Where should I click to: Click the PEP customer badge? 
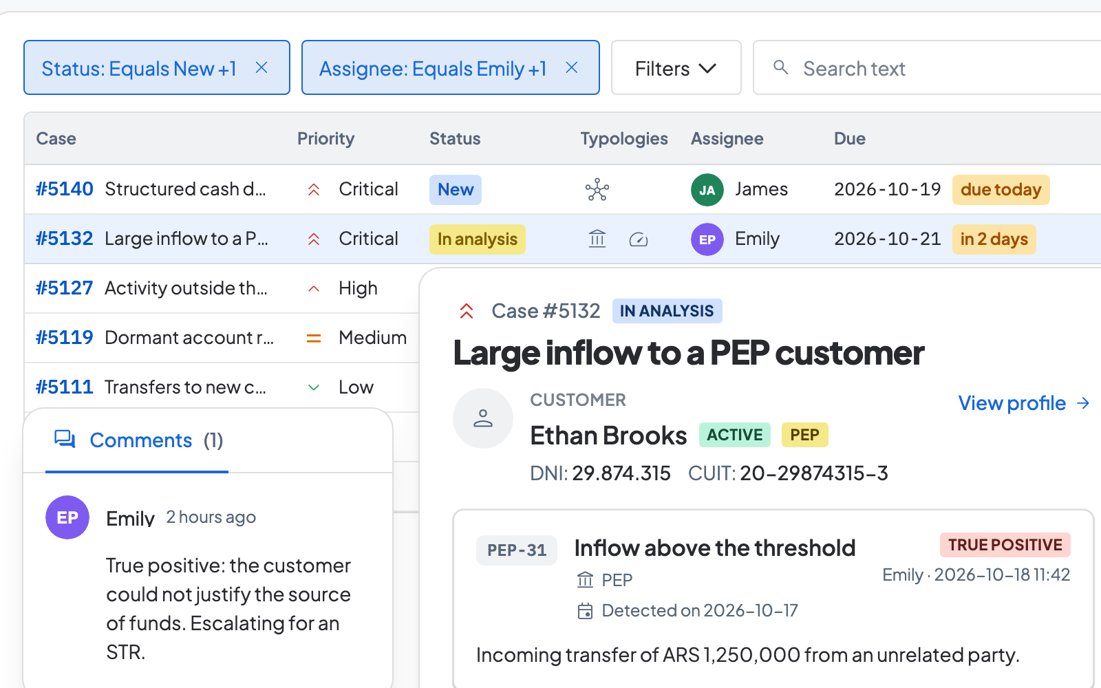pos(804,435)
